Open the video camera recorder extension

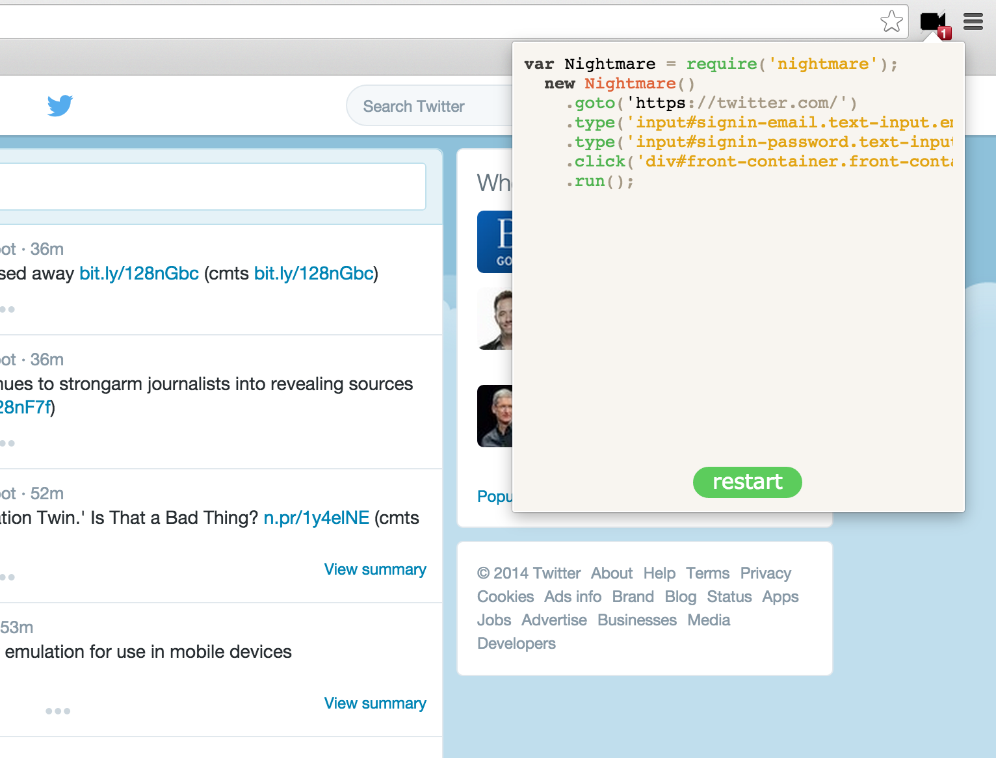click(935, 25)
